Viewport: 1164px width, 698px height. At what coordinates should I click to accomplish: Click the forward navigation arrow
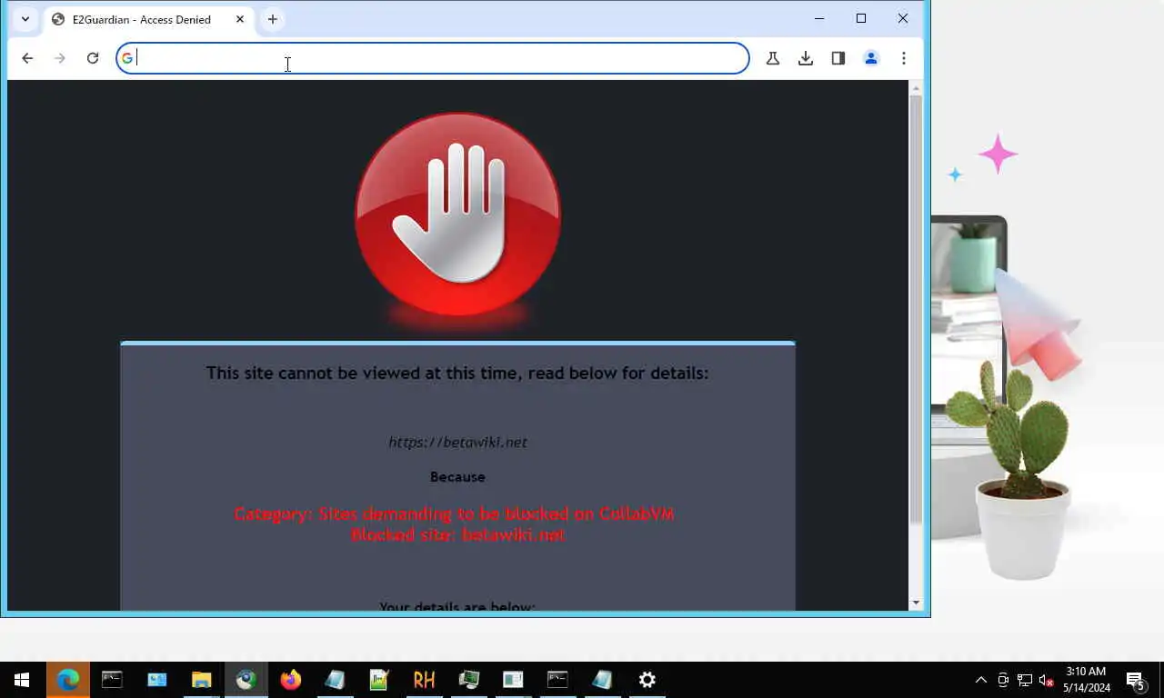pos(60,58)
